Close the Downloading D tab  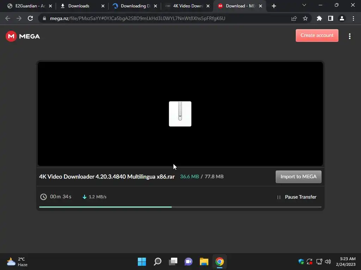pyautogui.click(x=155, y=6)
